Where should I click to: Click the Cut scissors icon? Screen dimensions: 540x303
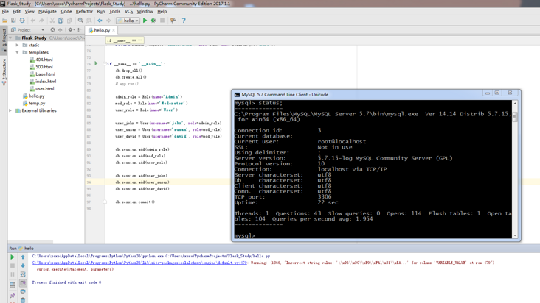(x=52, y=21)
